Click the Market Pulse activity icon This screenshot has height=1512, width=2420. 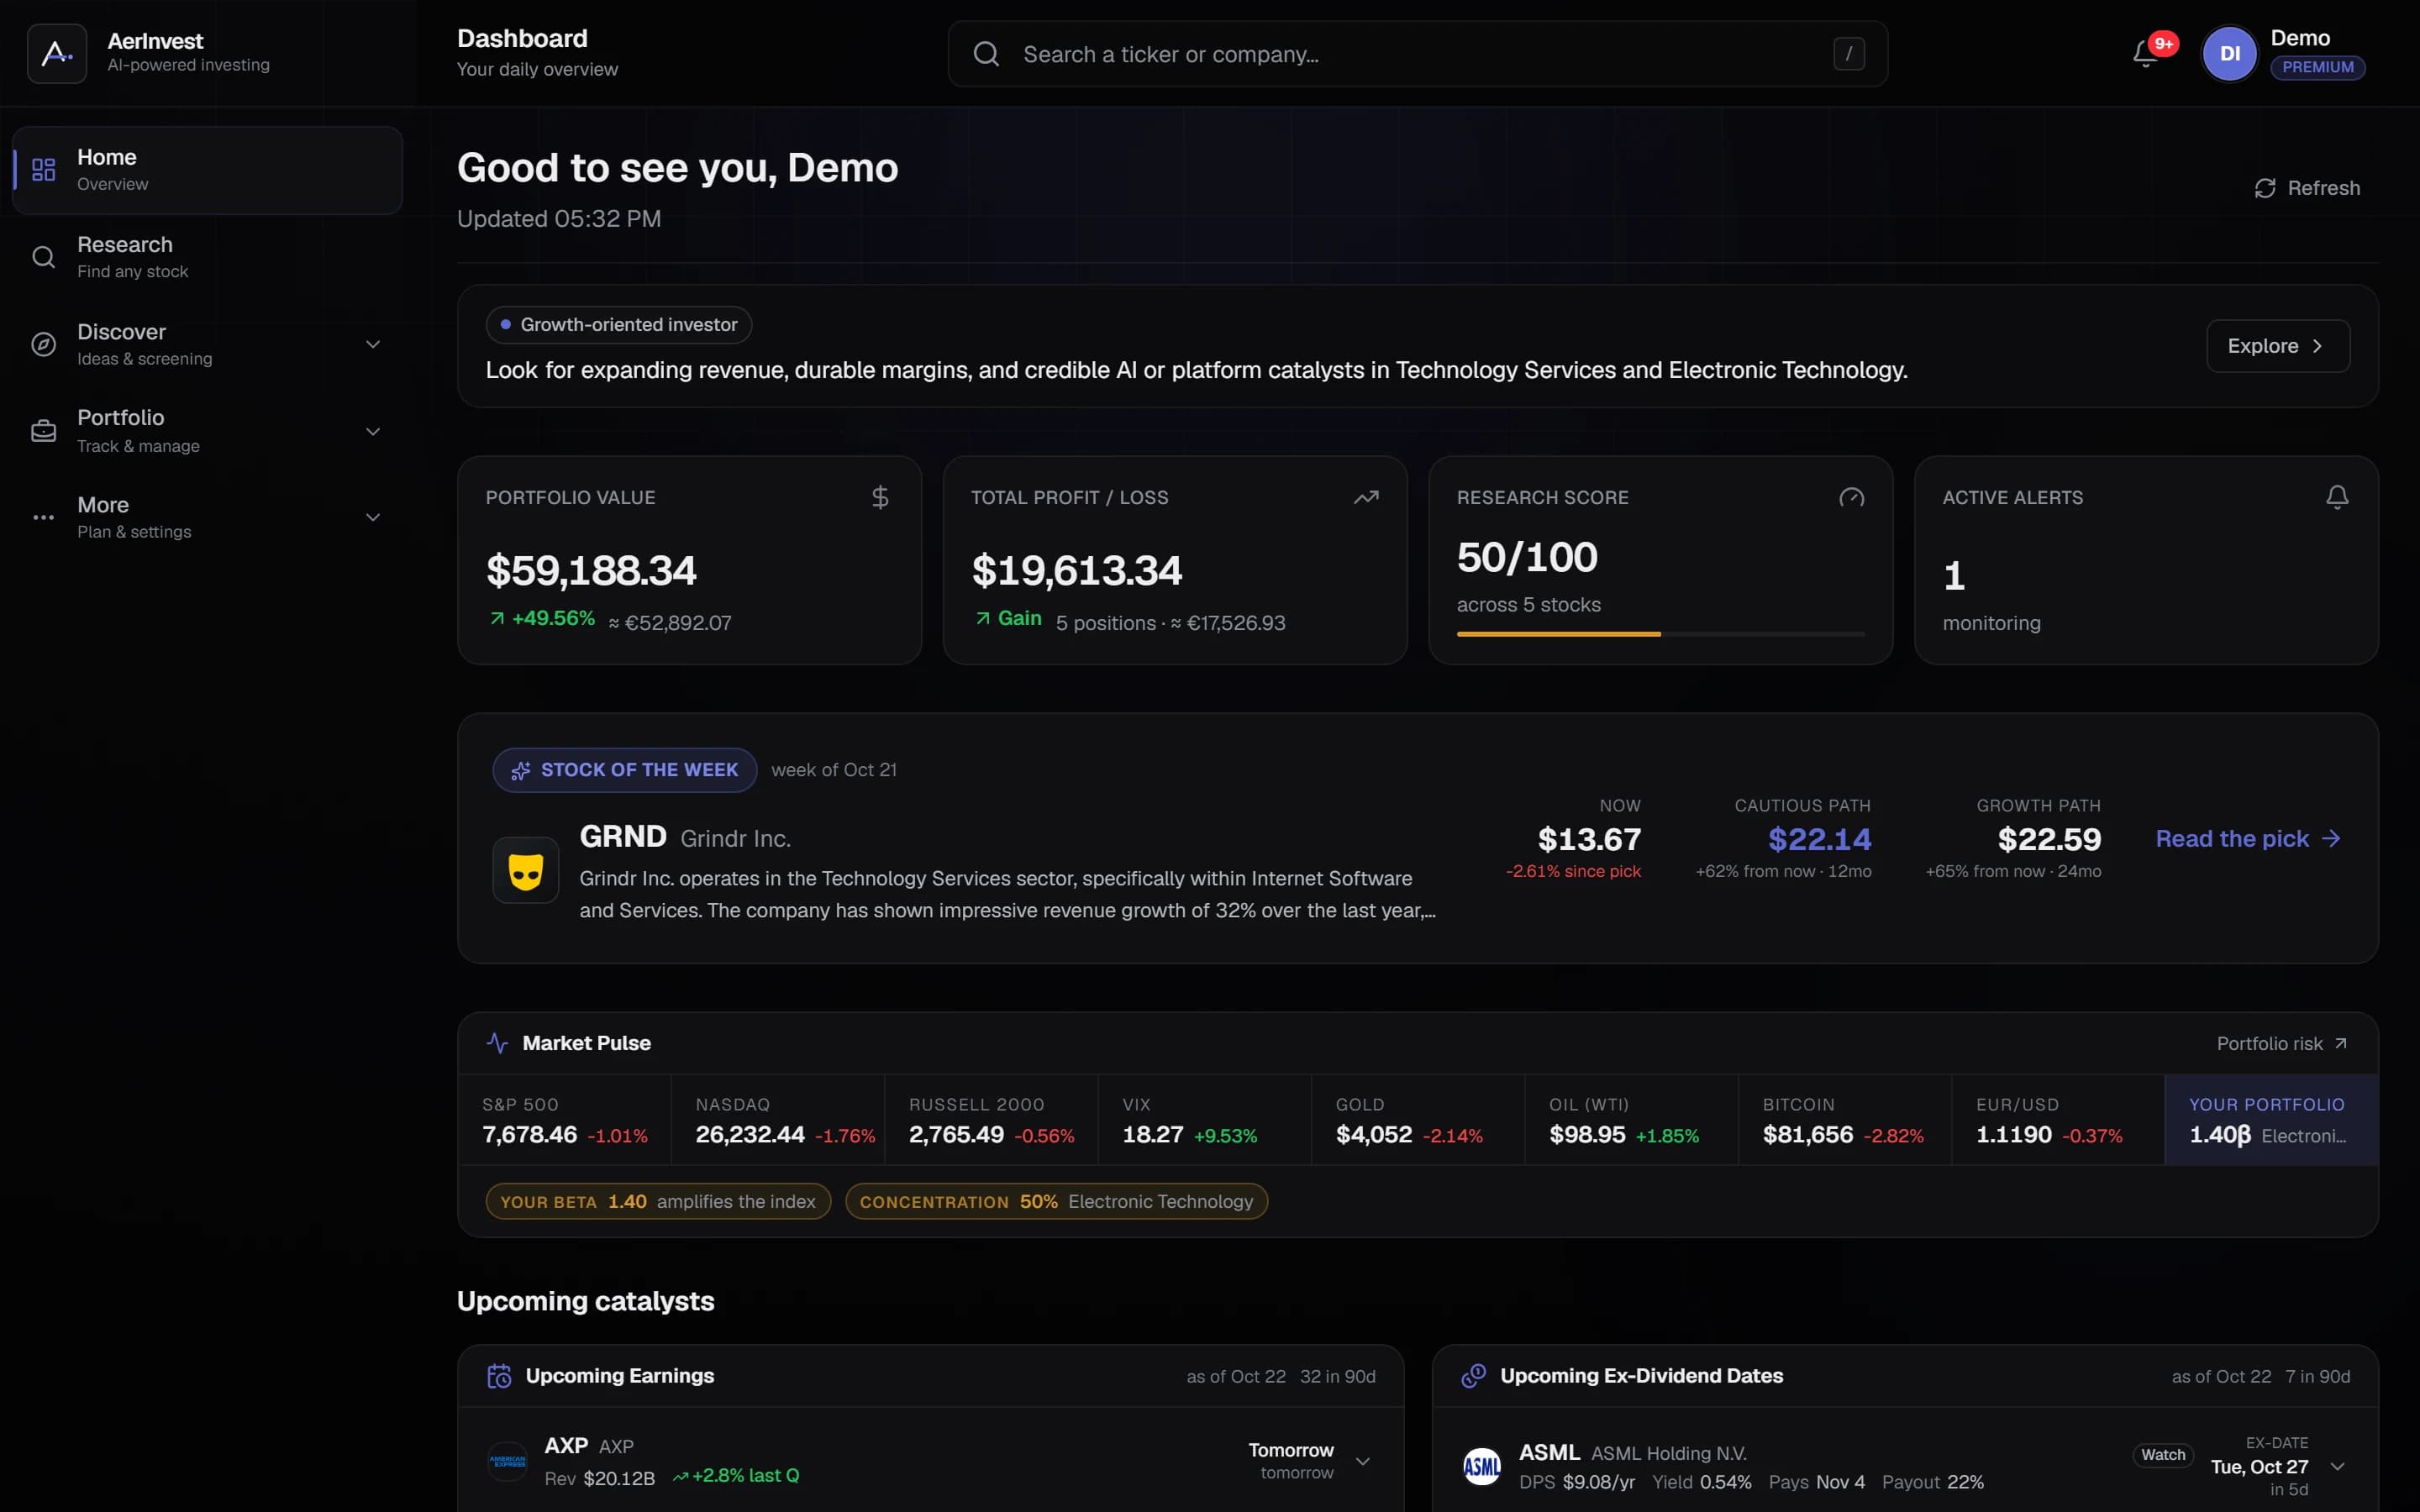[x=497, y=1043]
